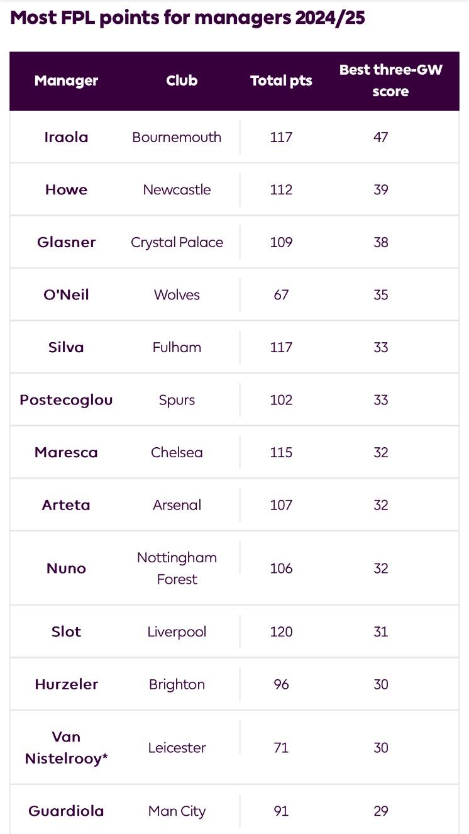
Task: Click Iraola's best three-GW score 47
Action: pos(380,137)
